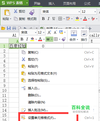Click the 换行 wrap text button

84,36
